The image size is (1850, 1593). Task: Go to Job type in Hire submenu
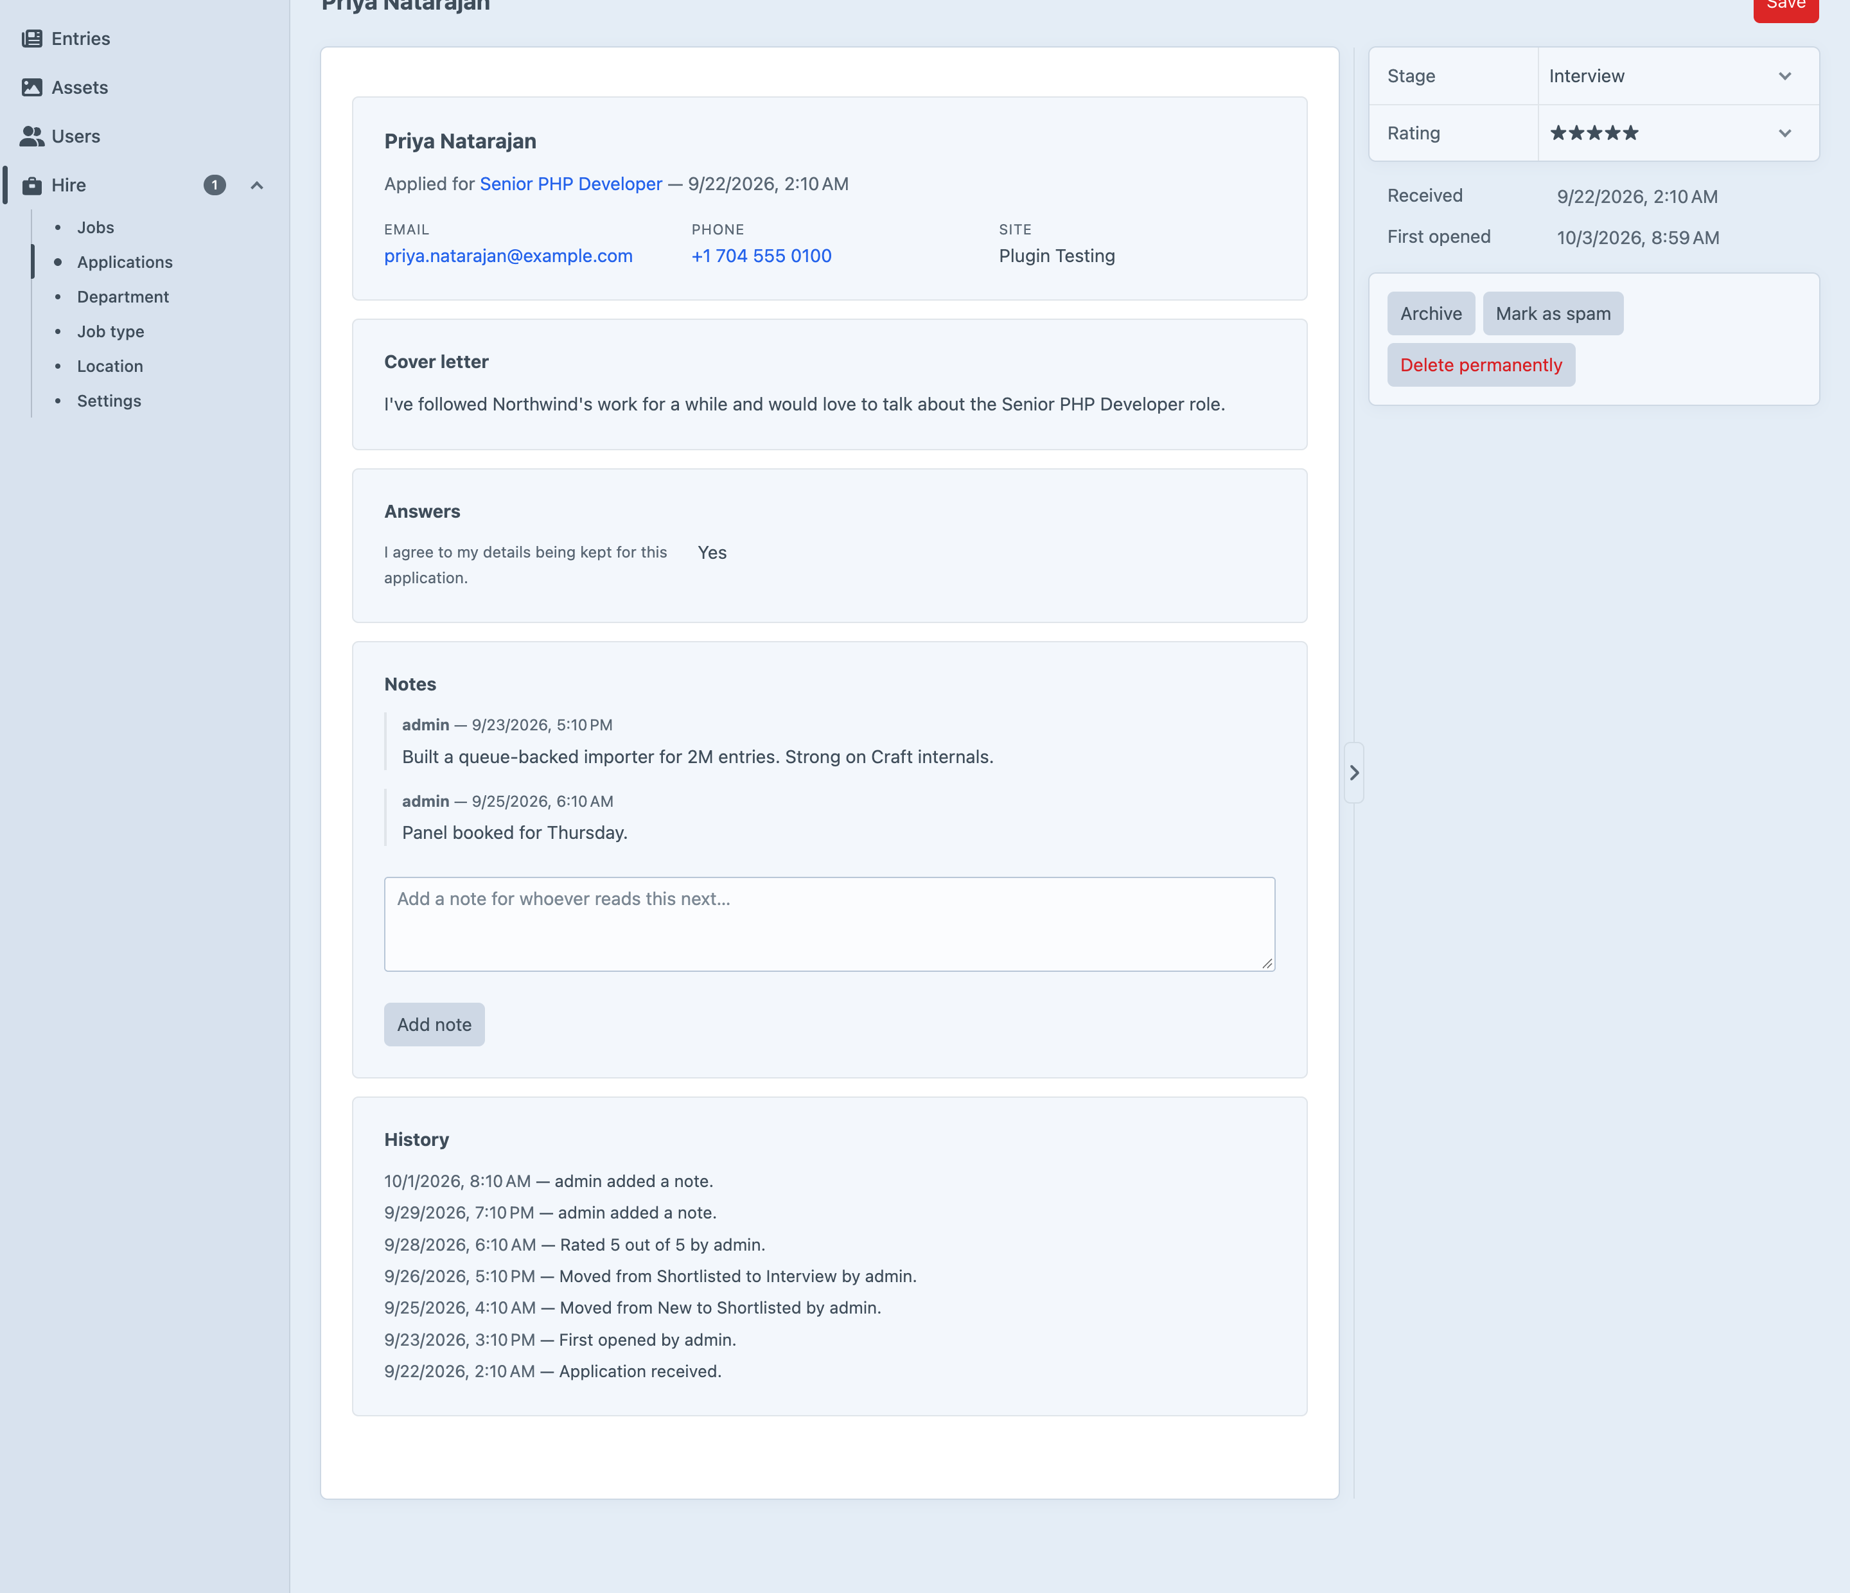click(110, 331)
